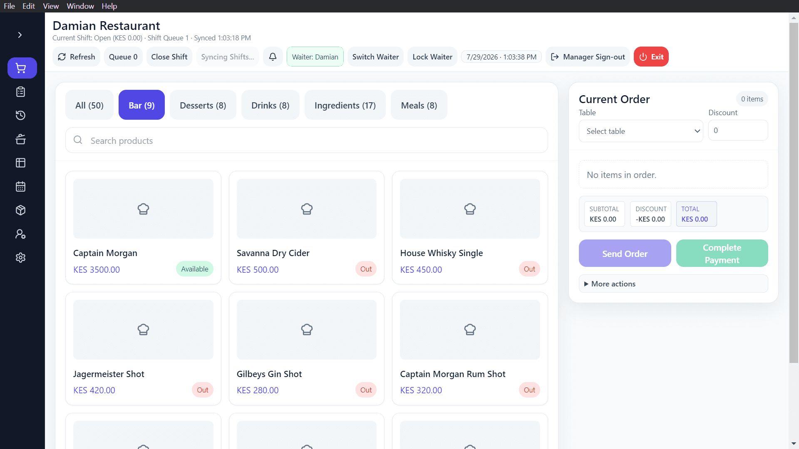Click the Refresh button
Image resolution: width=799 pixels, height=449 pixels.
pyautogui.click(x=76, y=57)
